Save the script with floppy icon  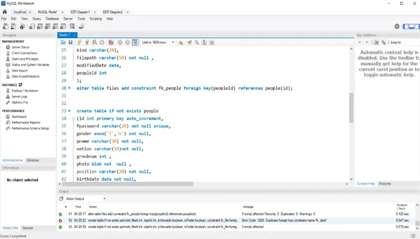(x=71, y=42)
